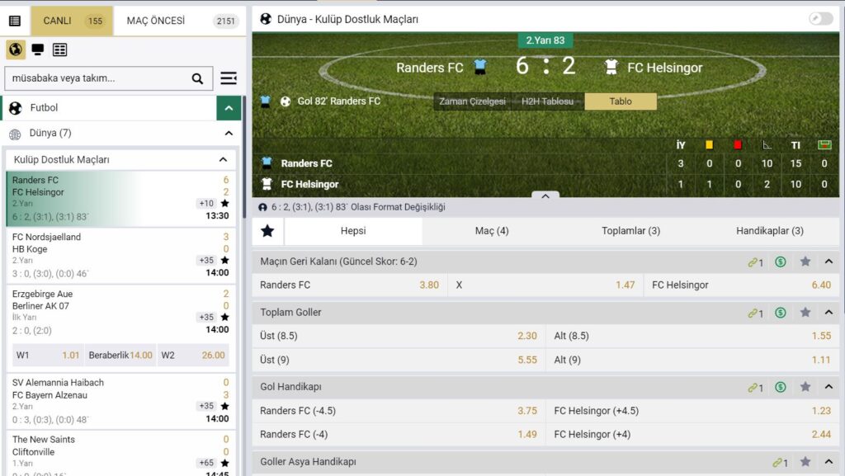Collapse Gol Handikapı market
The width and height of the screenshot is (845, 476).
coord(828,386)
